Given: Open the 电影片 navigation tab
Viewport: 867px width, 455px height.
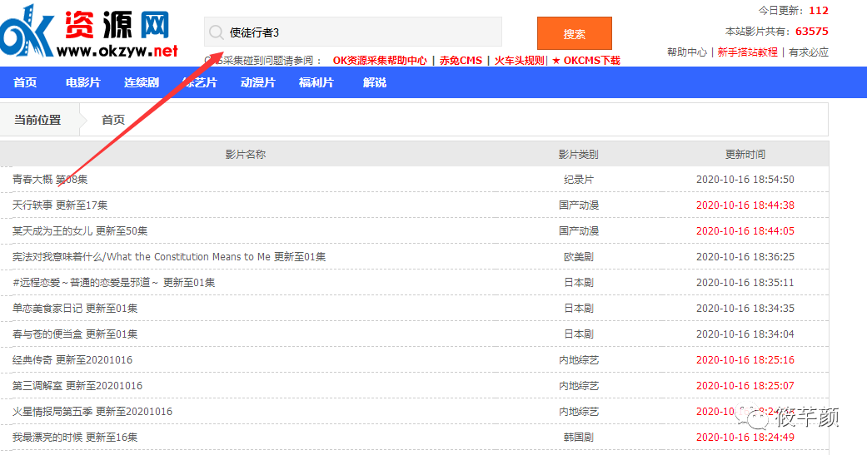Looking at the screenshot, I should point(83,82).
